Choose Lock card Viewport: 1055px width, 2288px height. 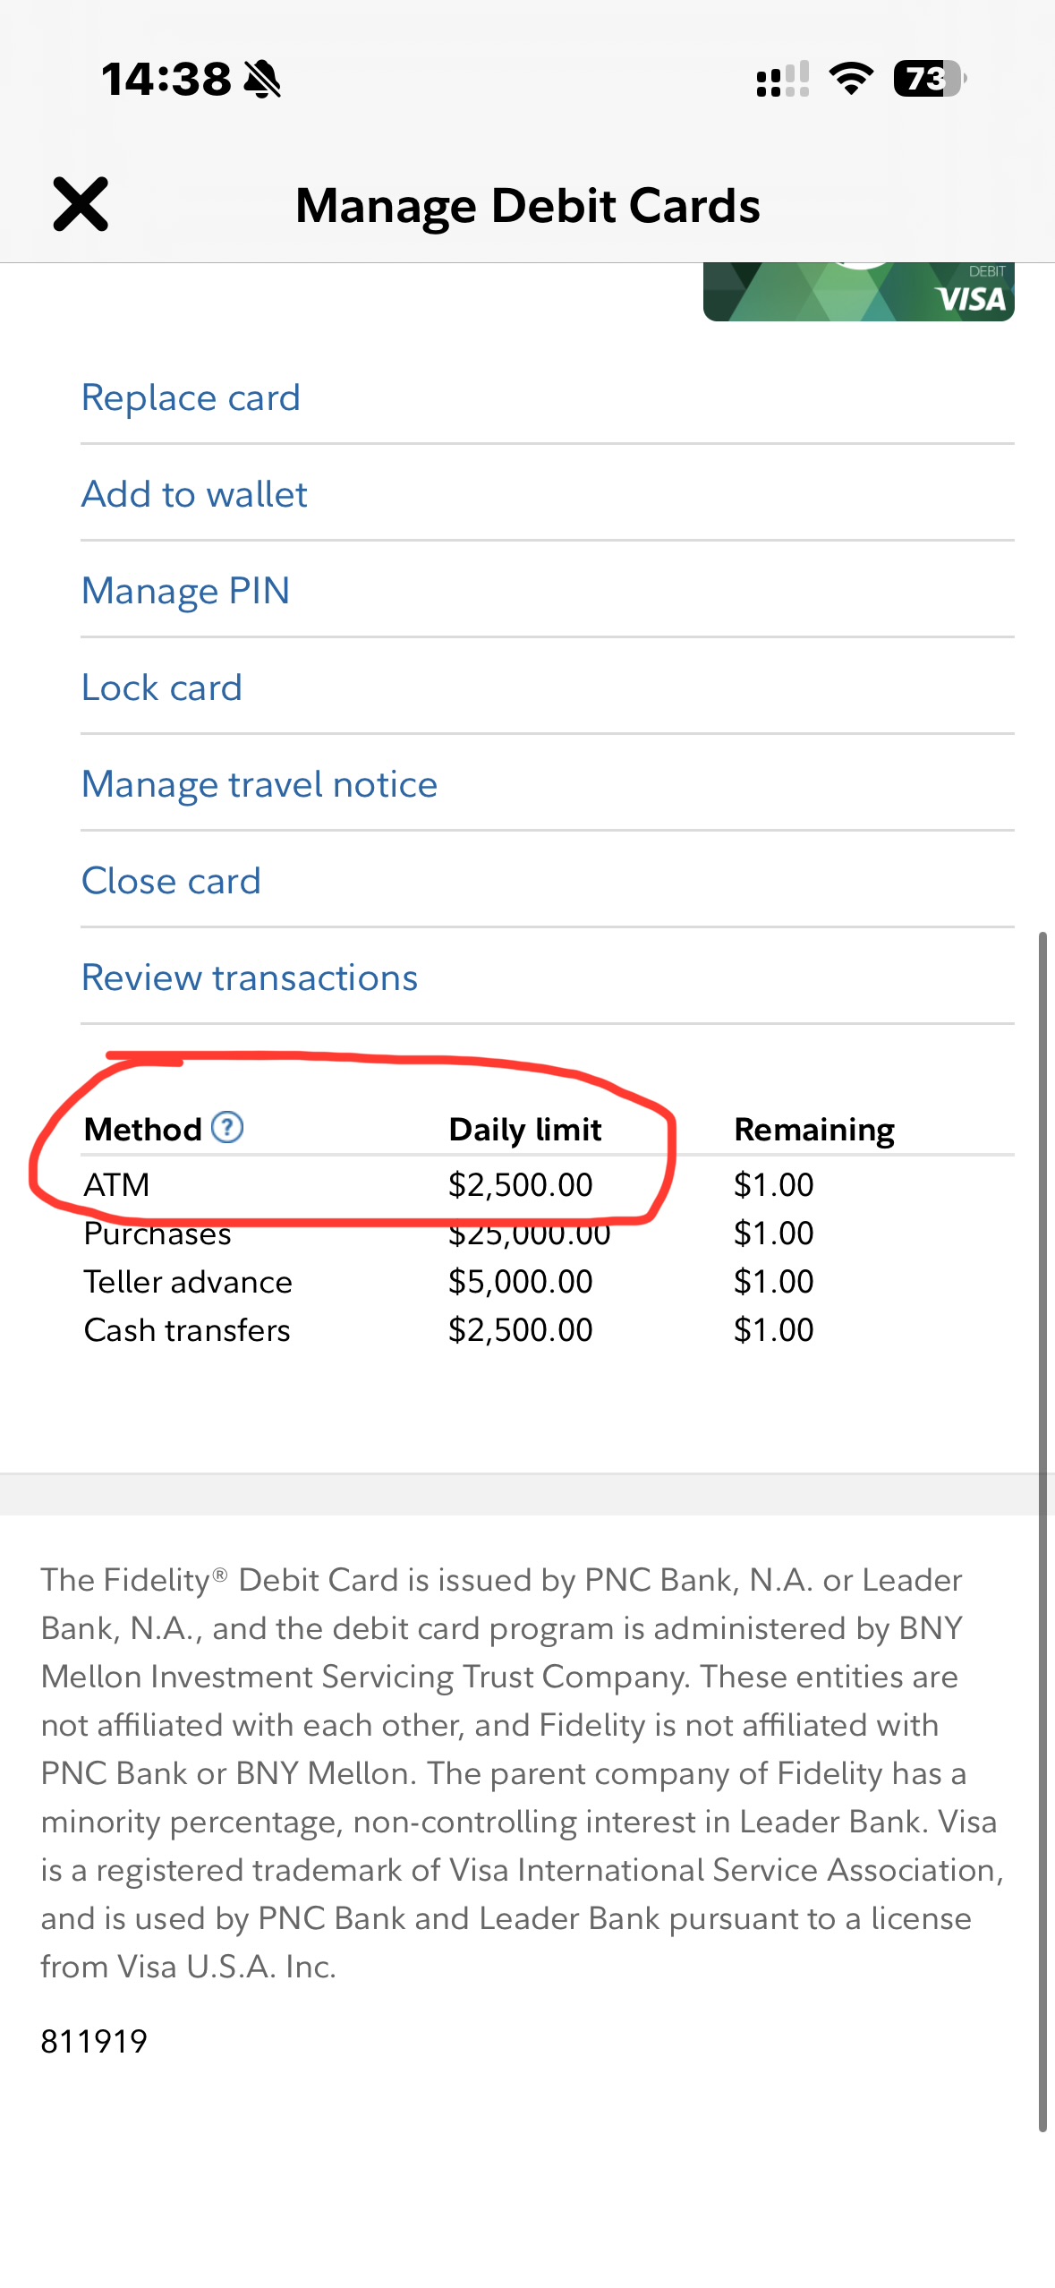click(162, 687)
